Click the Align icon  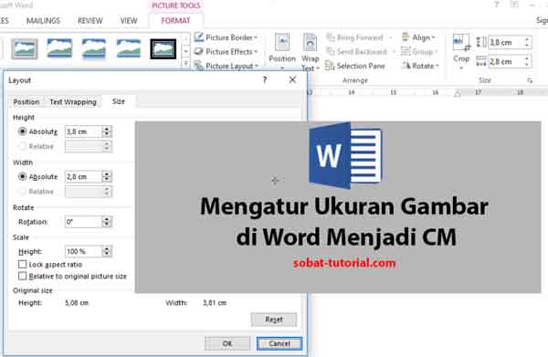pyautogui.click(x=406, y=37)
